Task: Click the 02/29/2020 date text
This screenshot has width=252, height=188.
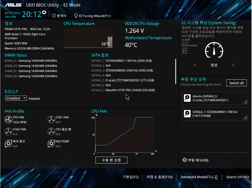Action: click(12, 13)
